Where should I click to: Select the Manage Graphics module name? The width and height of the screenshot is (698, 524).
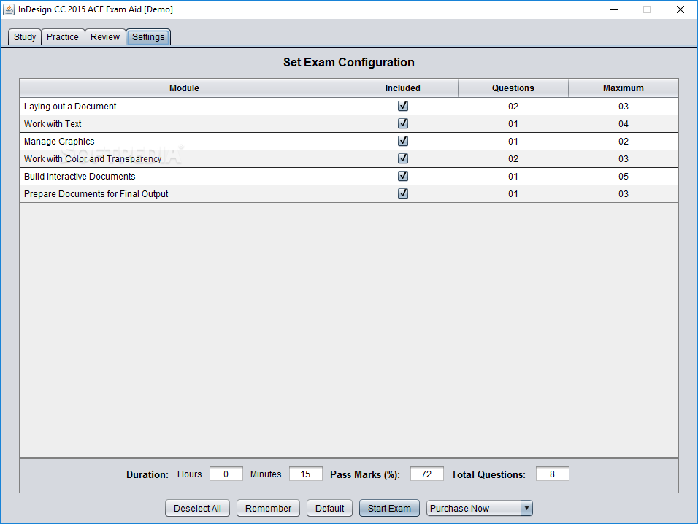[59, 142]
